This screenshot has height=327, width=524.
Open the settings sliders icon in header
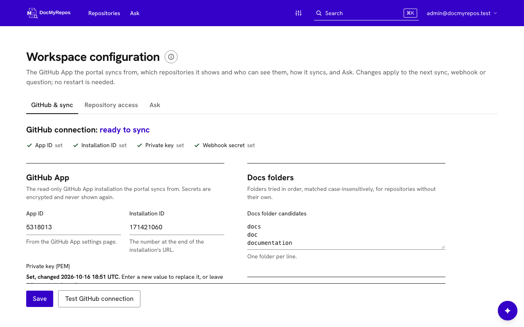298,13
